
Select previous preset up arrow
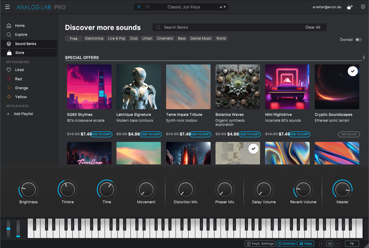221,7
